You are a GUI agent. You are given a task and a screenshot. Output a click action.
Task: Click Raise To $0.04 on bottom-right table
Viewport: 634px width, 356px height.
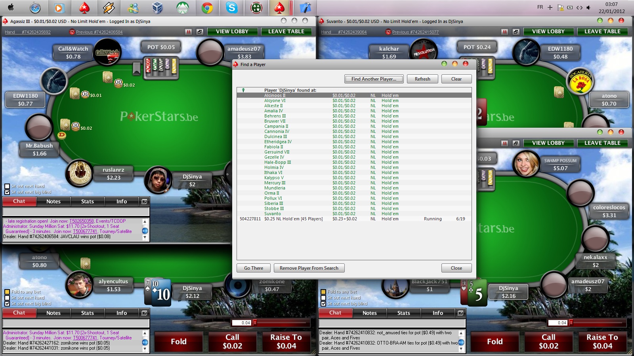(602, 341)
